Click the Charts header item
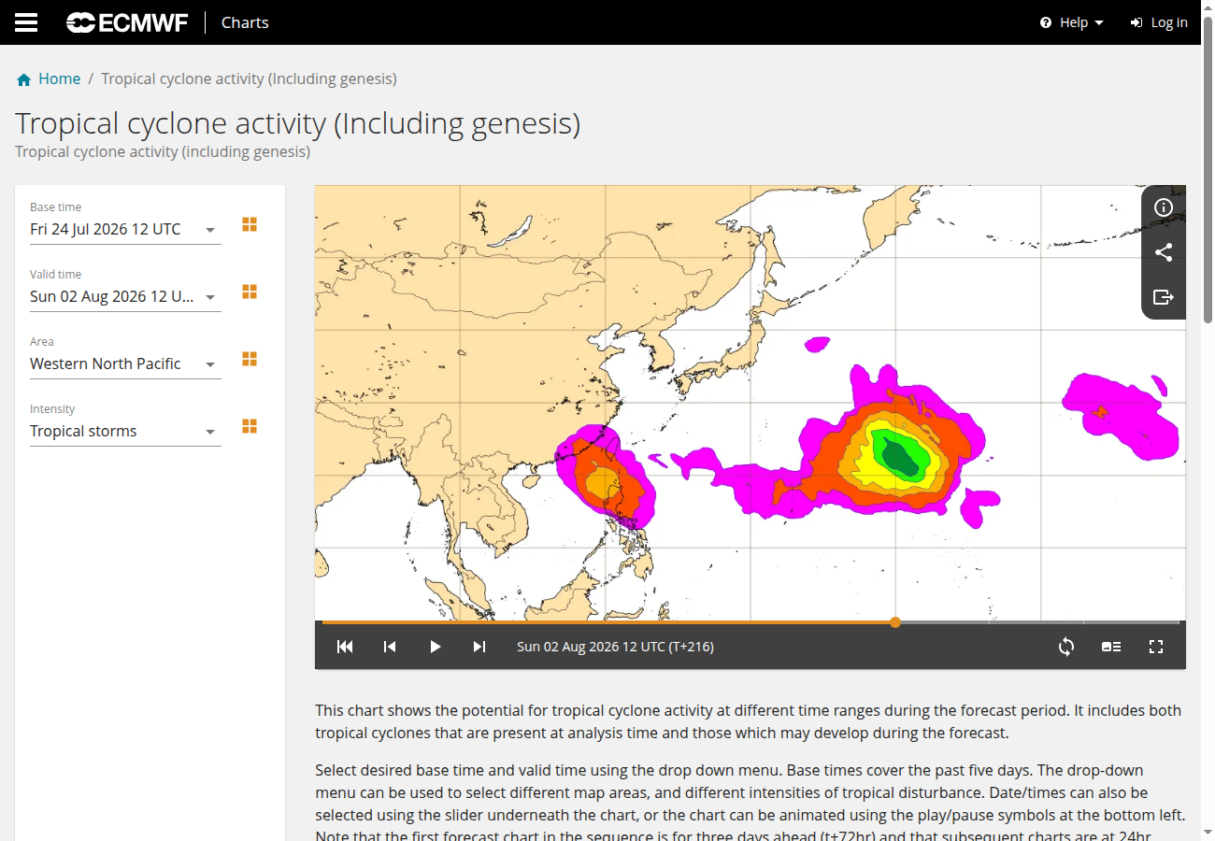Screen dimensions: 1215x841 (245, 22)
